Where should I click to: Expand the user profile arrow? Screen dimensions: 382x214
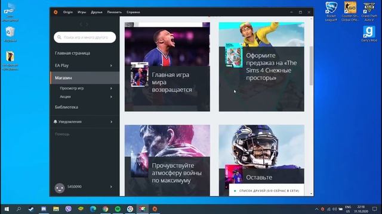[x=111, y=187]
